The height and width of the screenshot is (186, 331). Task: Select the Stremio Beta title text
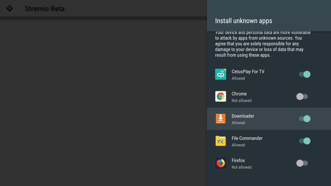[x=44, y=9]
